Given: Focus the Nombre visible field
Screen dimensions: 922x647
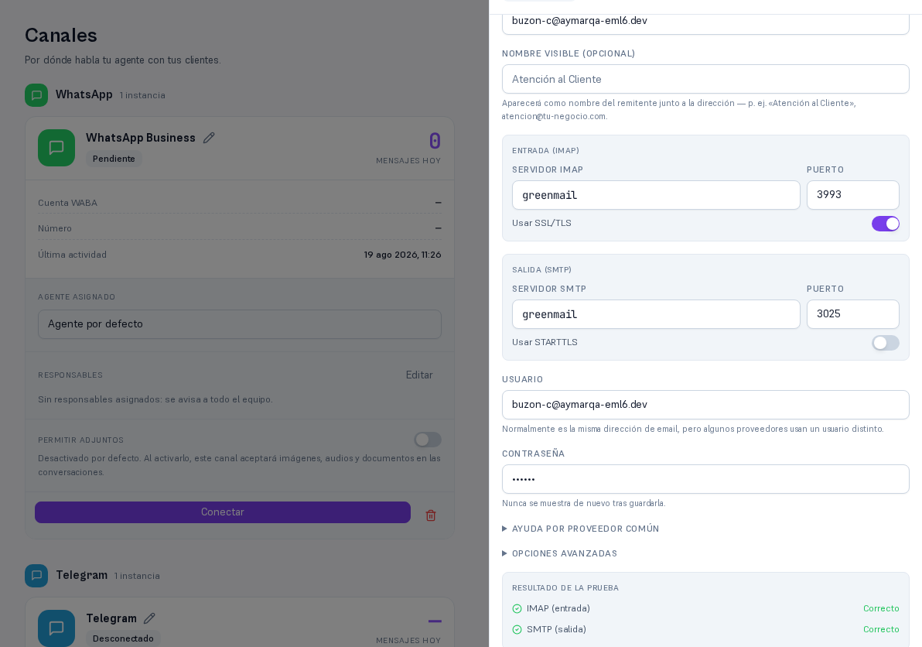Looking at the screenshot, I should pos(705,79).
